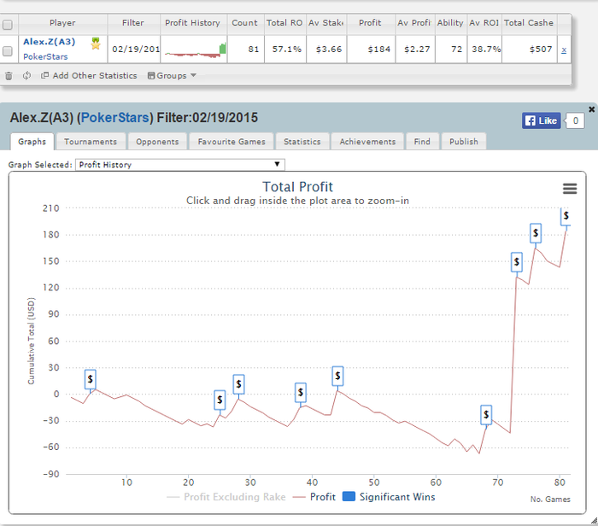Image resolution: width=598 pixels, height=526 pixels.
Task: Click the player achievement badge icon
Action: click(x=96, y=44)
